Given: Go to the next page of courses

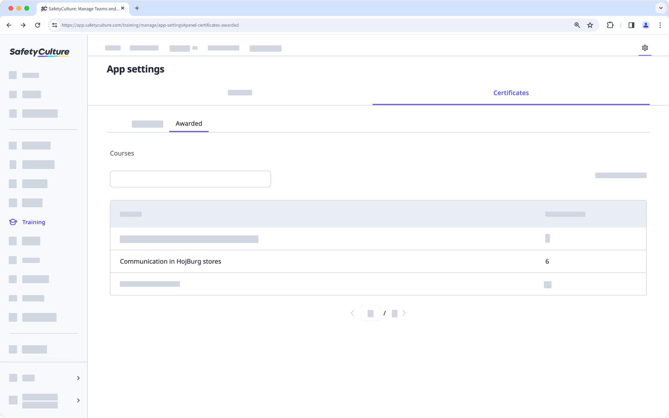Looking at the screenshot, I should coord(404,313).
